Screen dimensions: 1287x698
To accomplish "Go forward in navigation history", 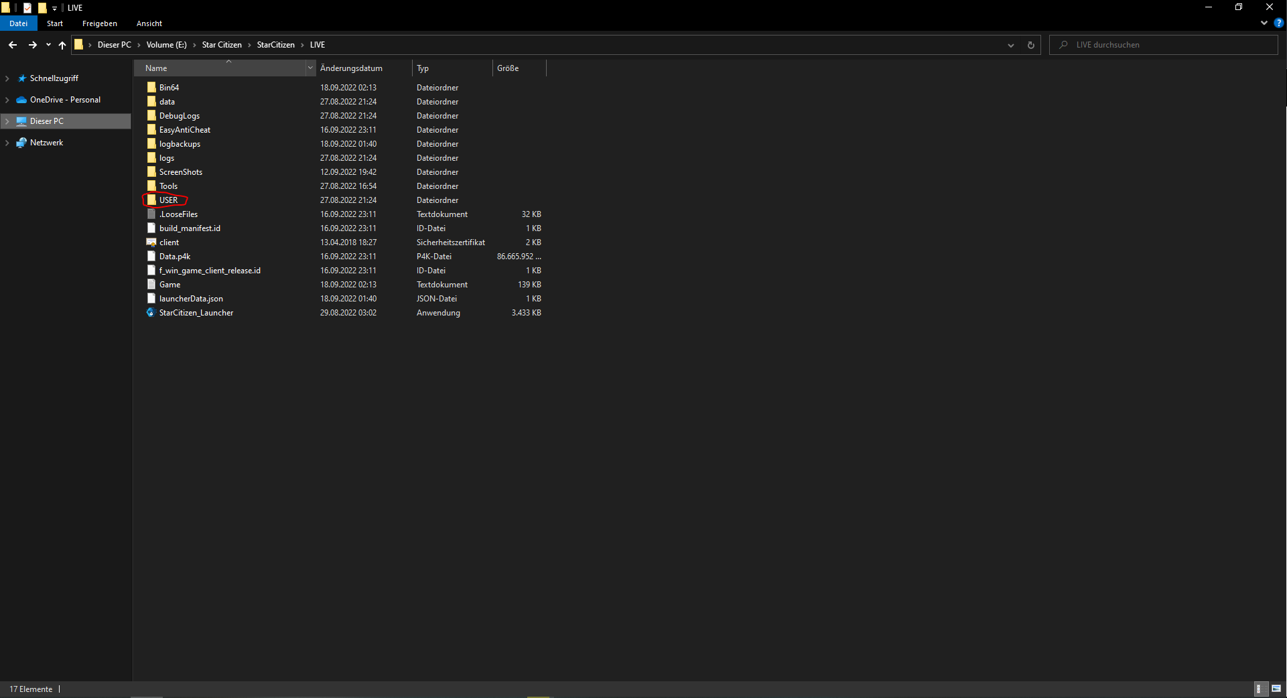I will (32, 45).
